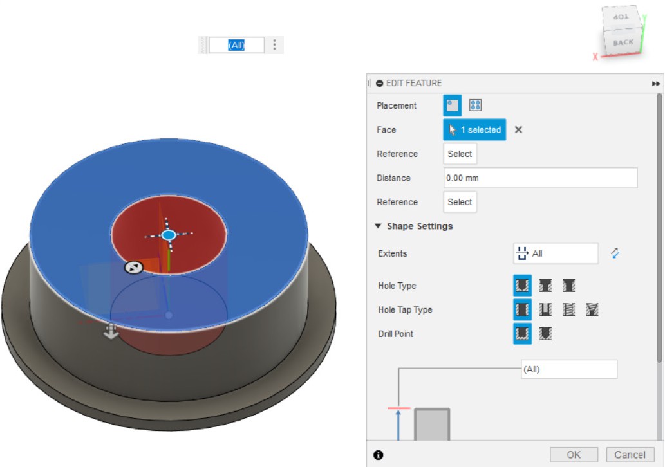
Task: Choose Taper Tapped hole tap type
Action: point(592,310)
